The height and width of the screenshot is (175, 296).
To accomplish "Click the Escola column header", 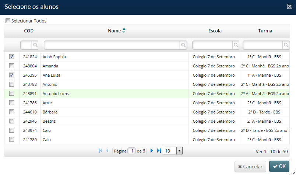I will click(x=215, y=31).
